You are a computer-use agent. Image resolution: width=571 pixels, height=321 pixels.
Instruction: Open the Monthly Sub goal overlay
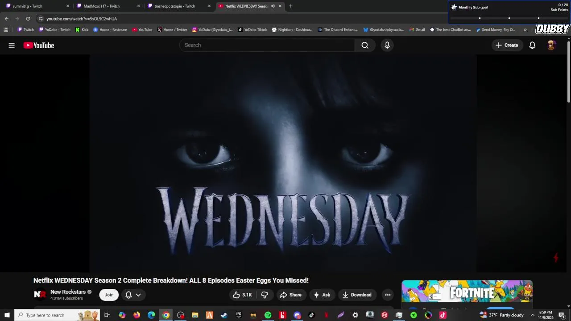click(509, 12)
